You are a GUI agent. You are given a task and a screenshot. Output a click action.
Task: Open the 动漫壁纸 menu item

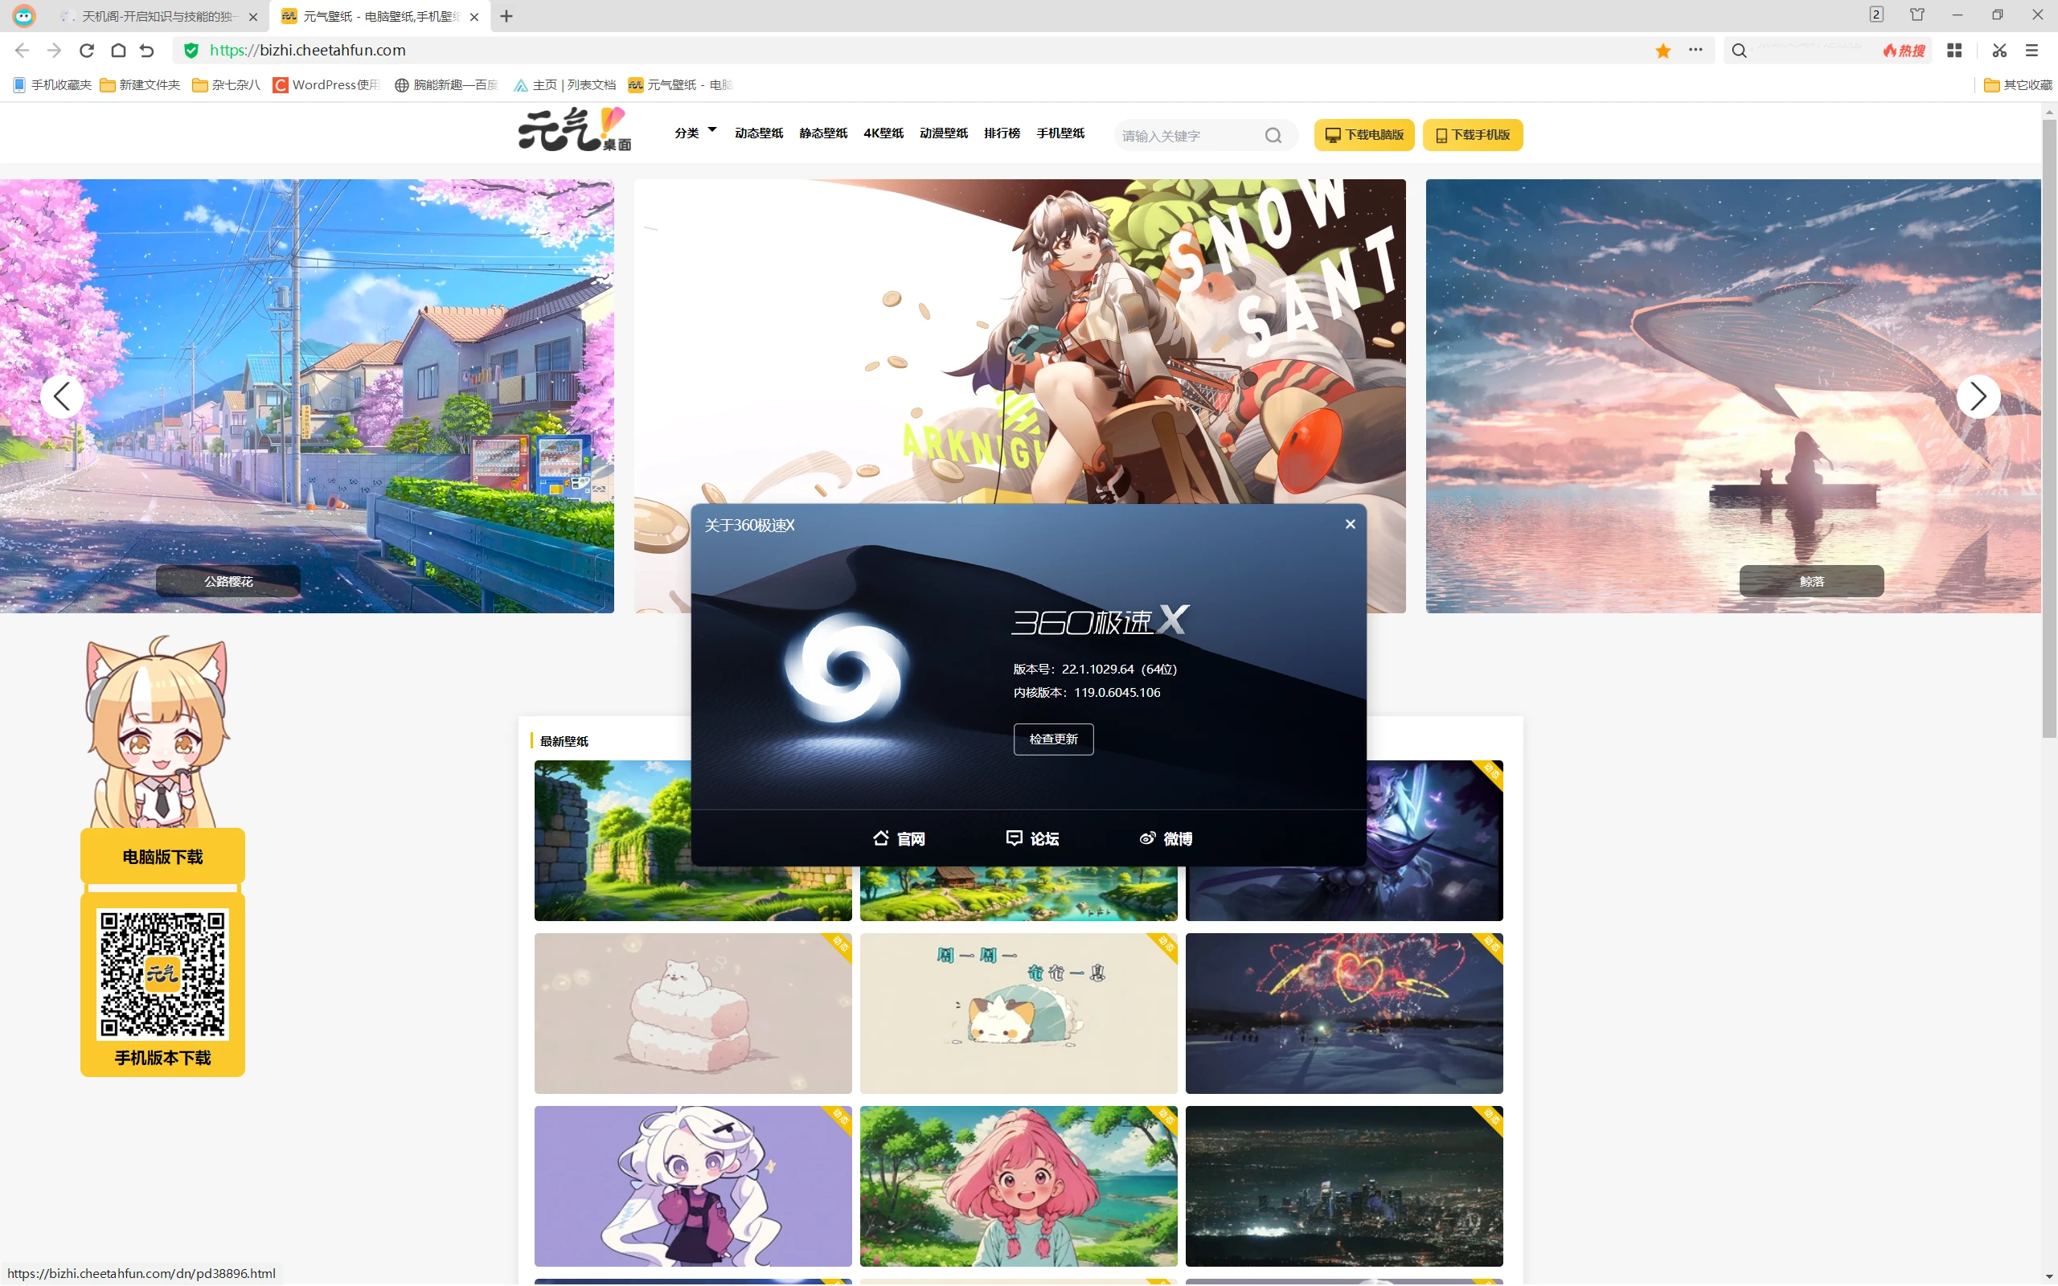click(944, 133)
